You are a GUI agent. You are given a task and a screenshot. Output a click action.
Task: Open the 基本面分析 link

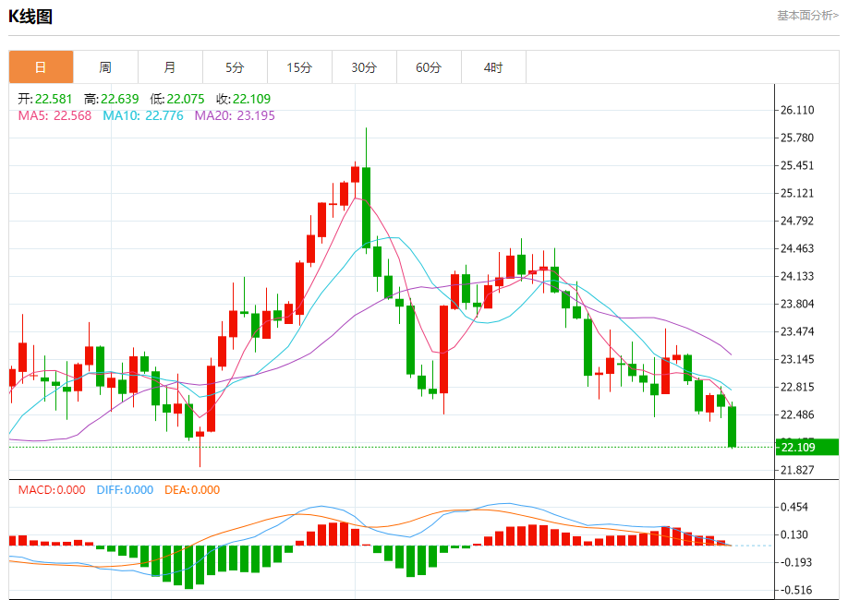tap(808, 16)
